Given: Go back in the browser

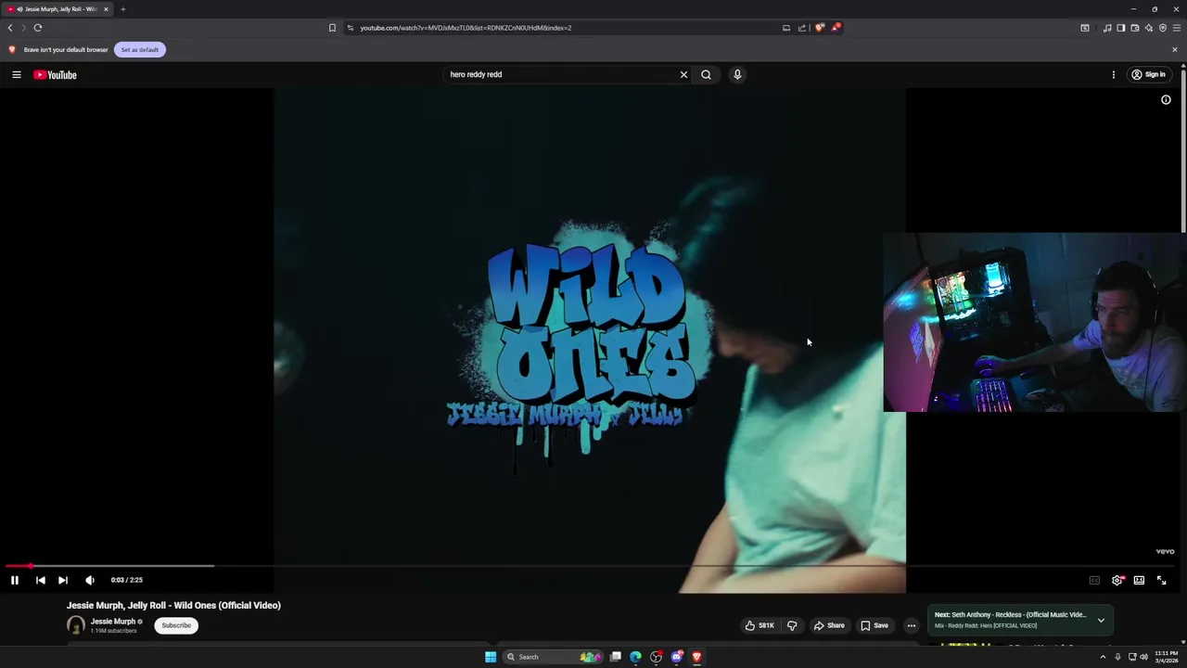Looking at the screenshot, I should click(10, 28).
